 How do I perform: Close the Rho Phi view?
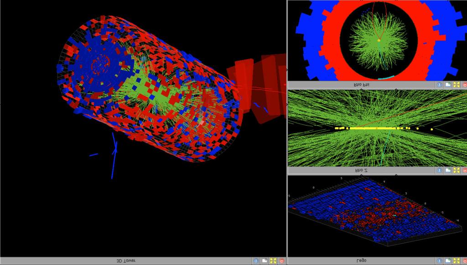465,85
